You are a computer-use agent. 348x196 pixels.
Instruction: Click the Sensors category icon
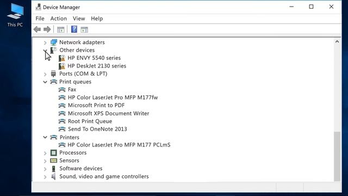point(53,161)
